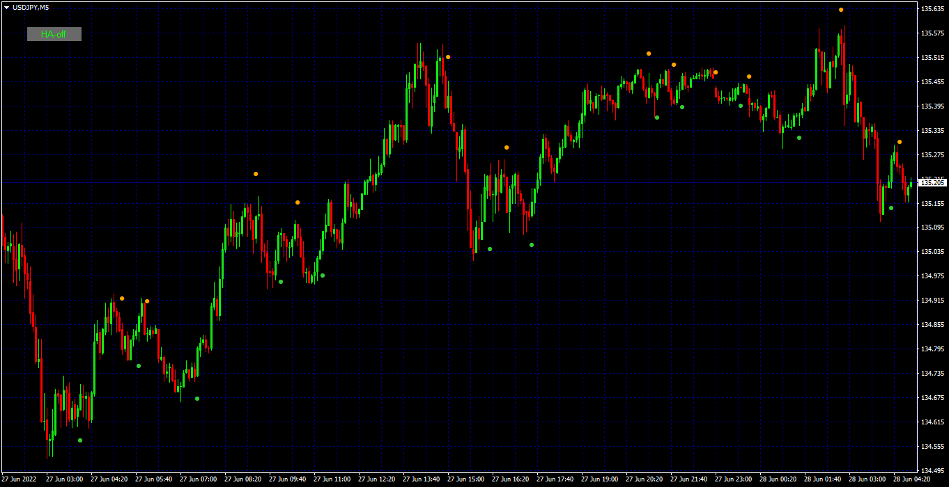
Task: Click the rightmost orange signal dot near 135.305
Action: point(900,142)
